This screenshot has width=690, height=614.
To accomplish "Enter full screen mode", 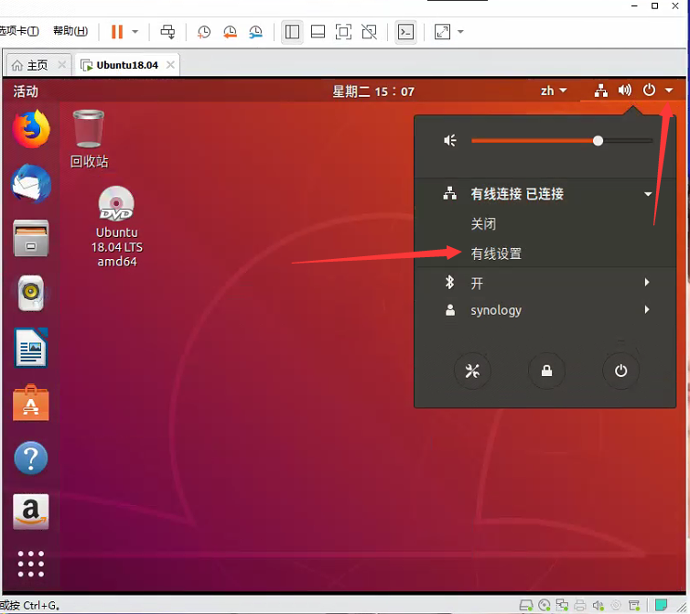I will tap(343, 32).
